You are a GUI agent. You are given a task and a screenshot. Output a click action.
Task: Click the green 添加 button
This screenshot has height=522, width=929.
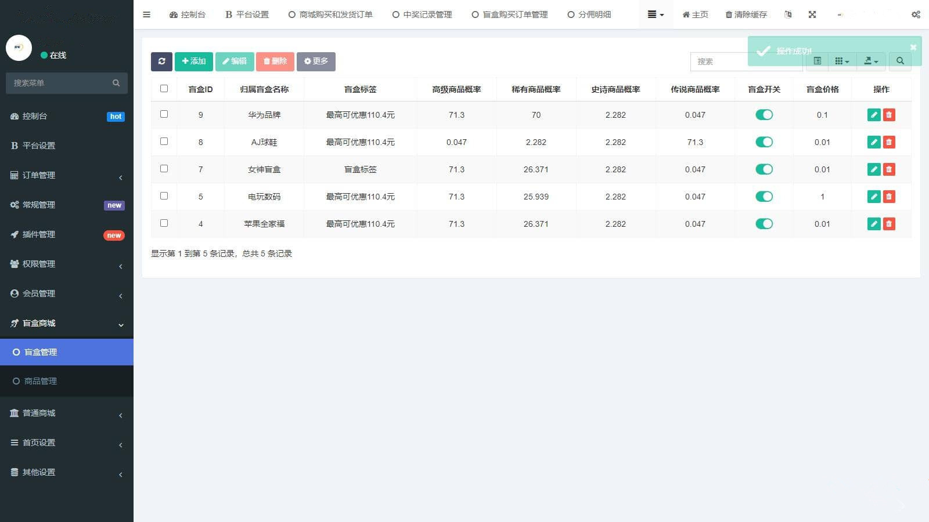pyautogui.click(x=194, y=61)
